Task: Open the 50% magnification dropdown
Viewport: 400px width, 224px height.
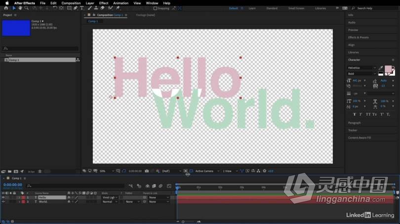Action: pos(107,171)
